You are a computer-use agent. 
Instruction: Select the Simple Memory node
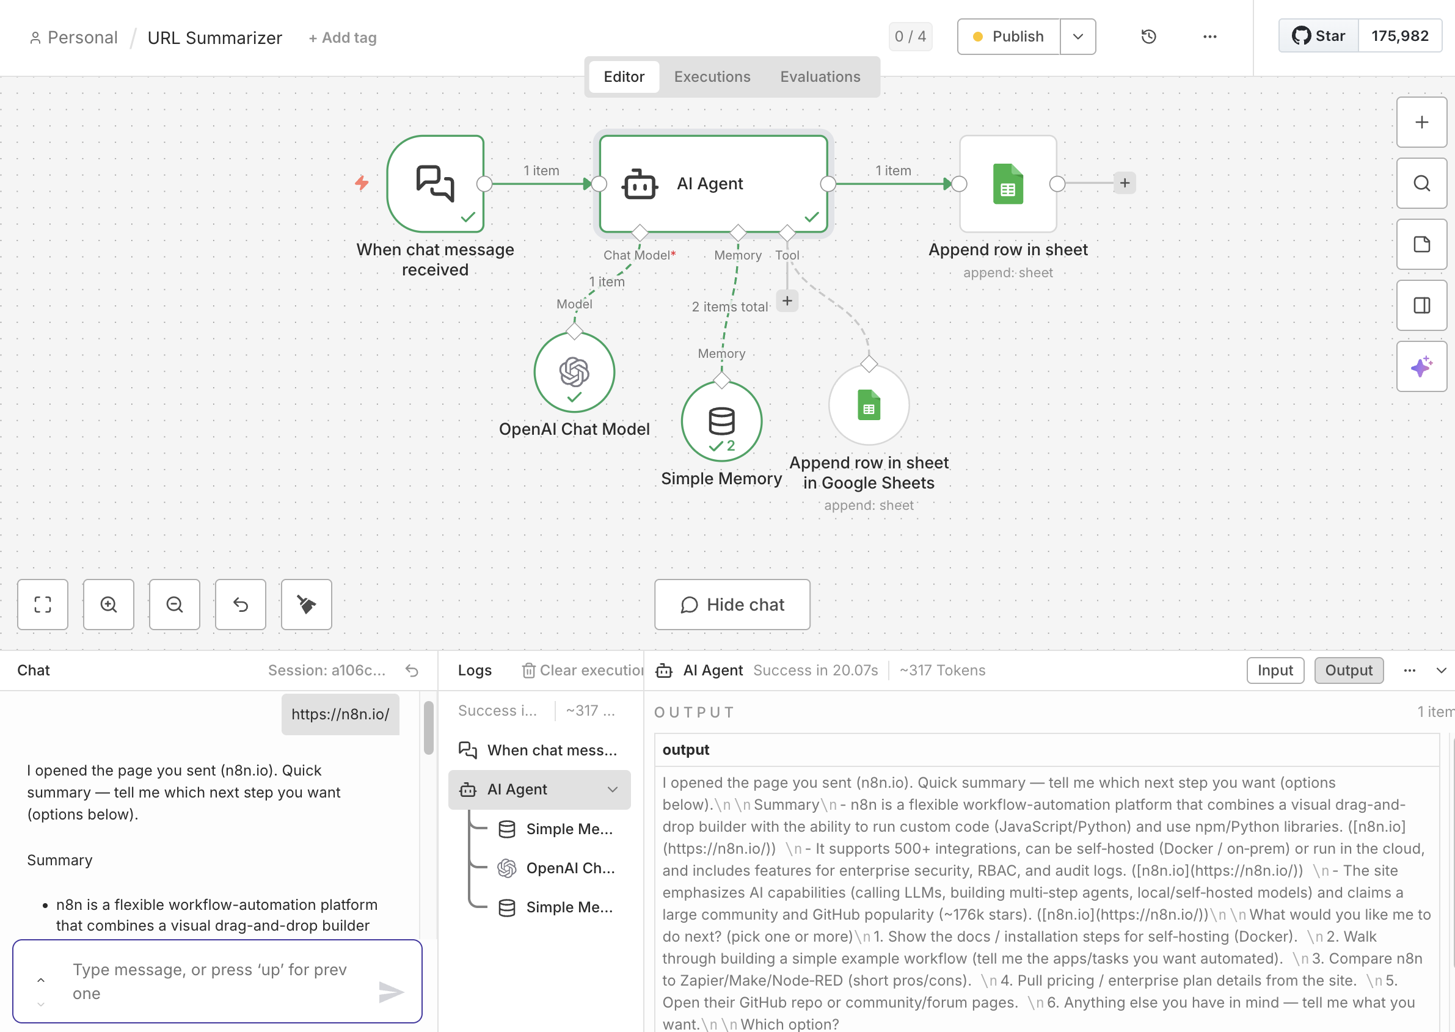[721, 421]
